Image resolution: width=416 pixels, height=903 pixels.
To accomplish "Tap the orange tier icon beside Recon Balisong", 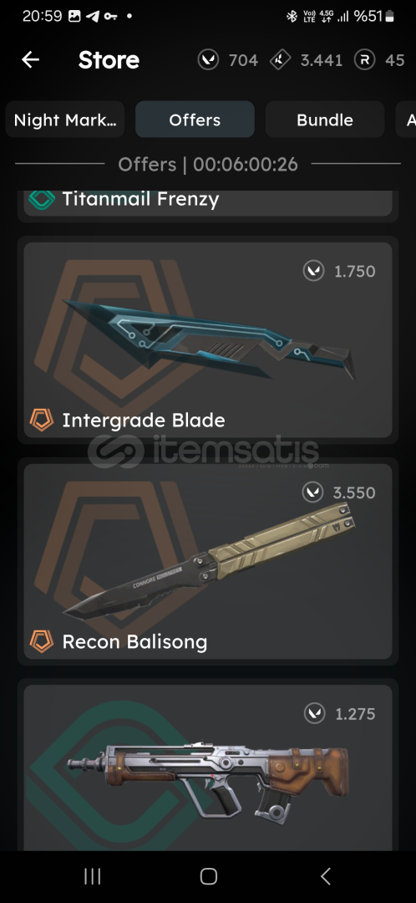I will (x=42, y=641).
